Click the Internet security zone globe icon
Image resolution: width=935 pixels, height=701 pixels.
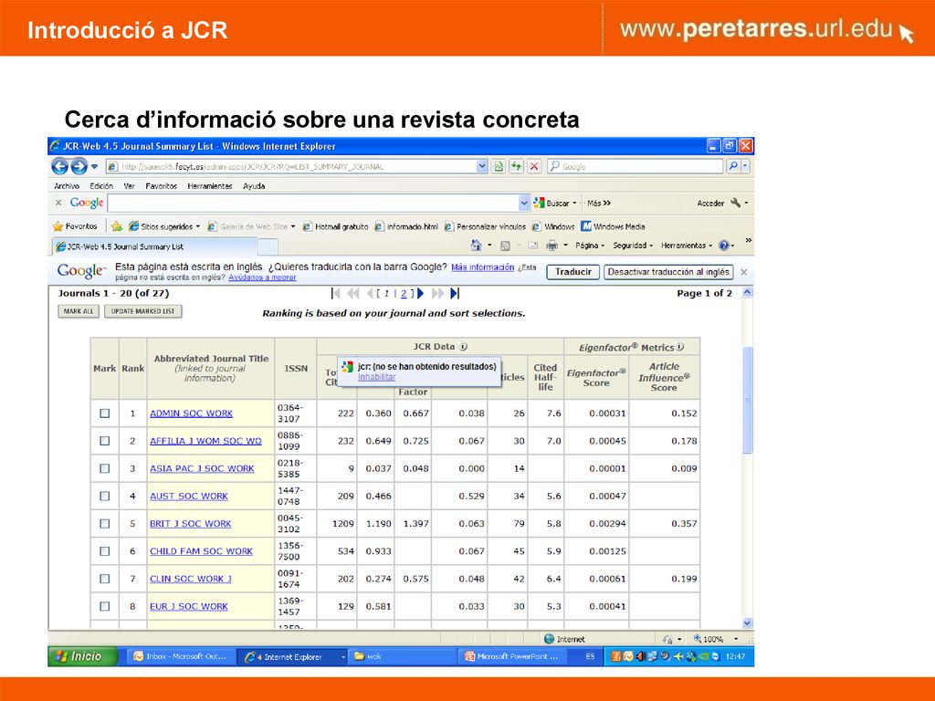pyautogui.click(x=549, y=639)
